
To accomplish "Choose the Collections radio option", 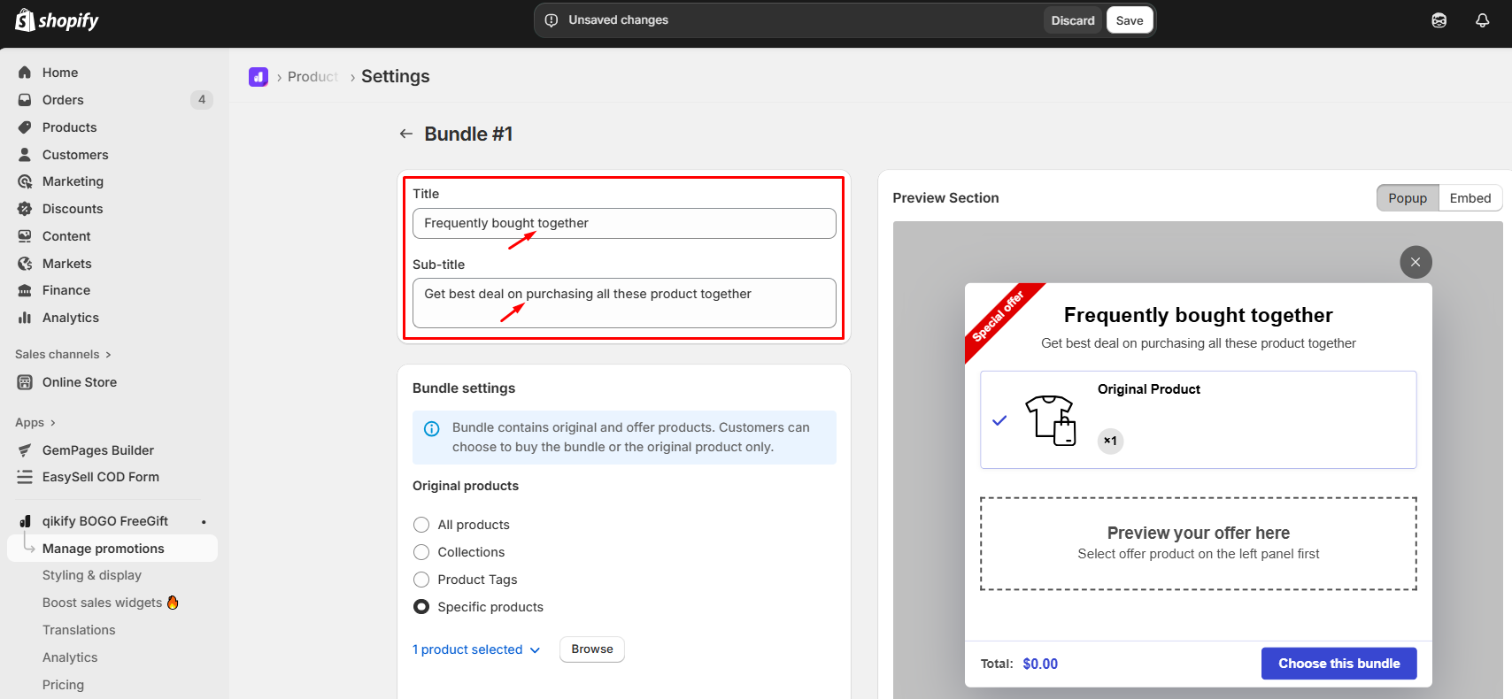I will 421,552.
